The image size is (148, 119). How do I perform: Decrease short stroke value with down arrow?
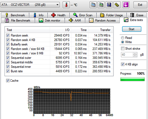pyautogui.click(x=135, y=56)
